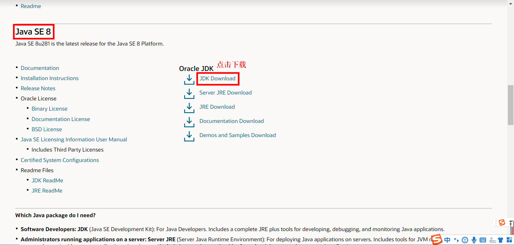Click 'Which Java package do I need?' heading
Image resolution: width=514 pixels, height=245 pixels.
click(x=55, y=215)
